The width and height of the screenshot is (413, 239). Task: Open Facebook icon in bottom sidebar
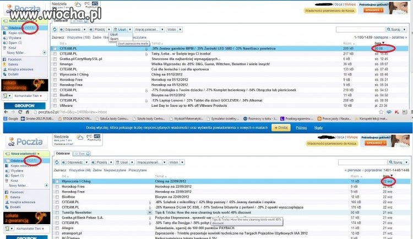tap(6, 192)
